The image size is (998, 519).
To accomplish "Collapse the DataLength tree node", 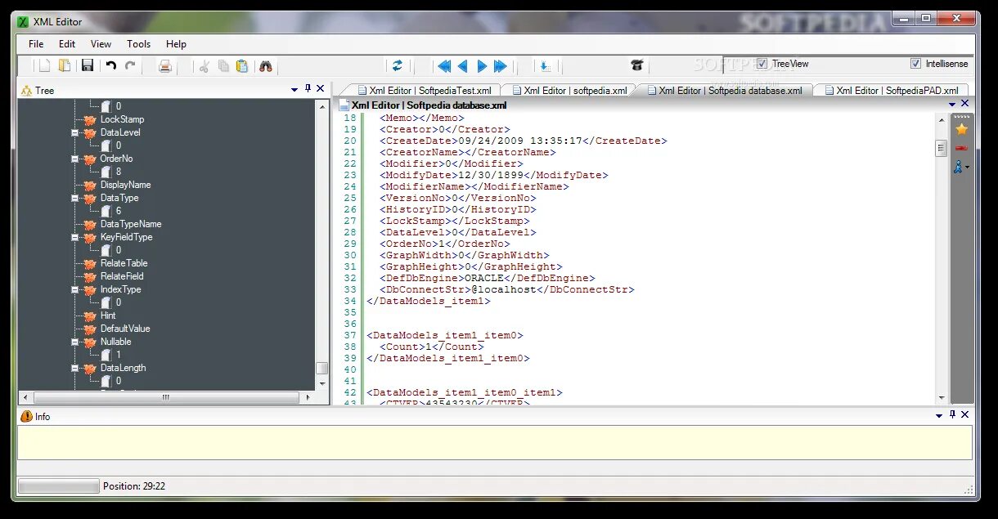I will point(75,368).
